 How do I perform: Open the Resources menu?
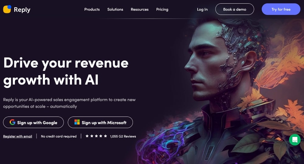140,9
